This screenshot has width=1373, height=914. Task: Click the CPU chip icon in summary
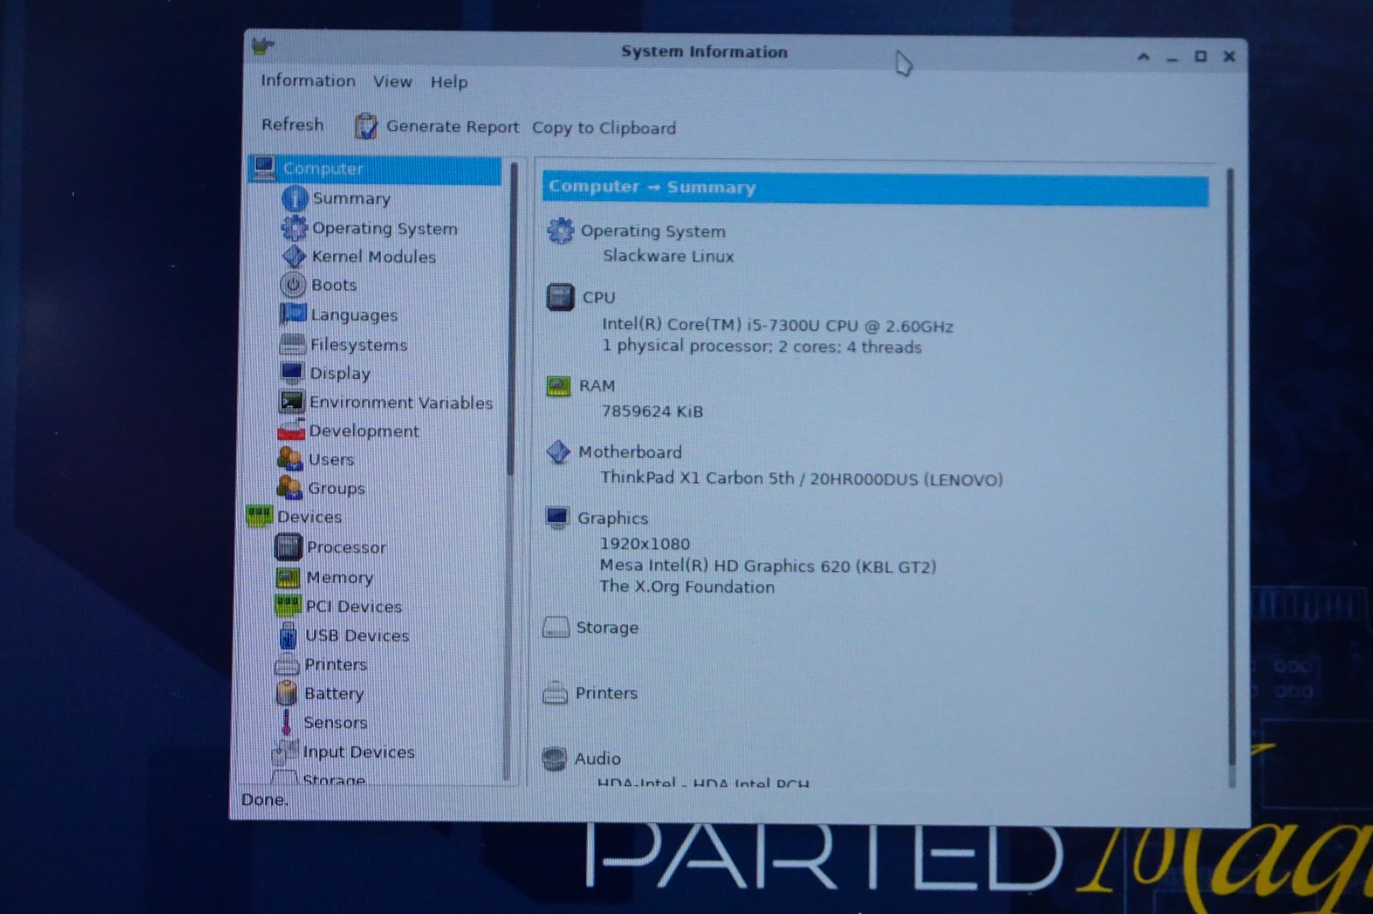click(560, 297)
